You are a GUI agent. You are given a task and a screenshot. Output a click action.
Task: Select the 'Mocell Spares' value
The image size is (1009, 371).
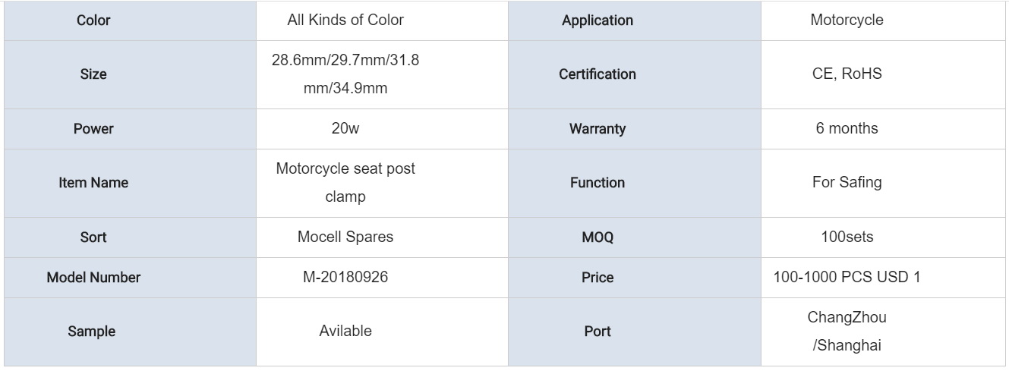(x=345, y=237)
